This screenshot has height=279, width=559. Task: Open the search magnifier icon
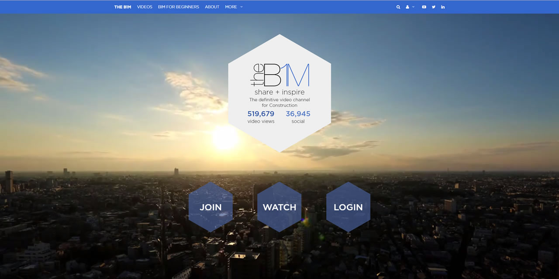click(x=398, y=7)
